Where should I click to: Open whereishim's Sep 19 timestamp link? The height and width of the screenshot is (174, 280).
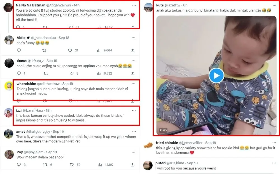click(x=67, y=84)
